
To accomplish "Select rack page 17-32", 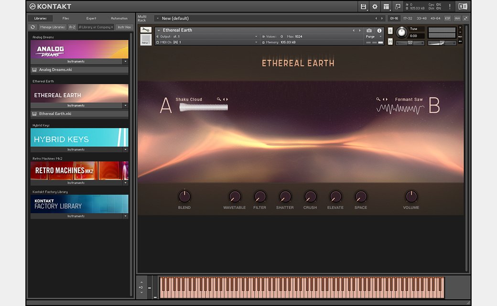I will point(408,18).
